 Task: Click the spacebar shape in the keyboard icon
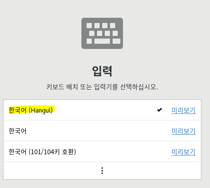[102, 41]
